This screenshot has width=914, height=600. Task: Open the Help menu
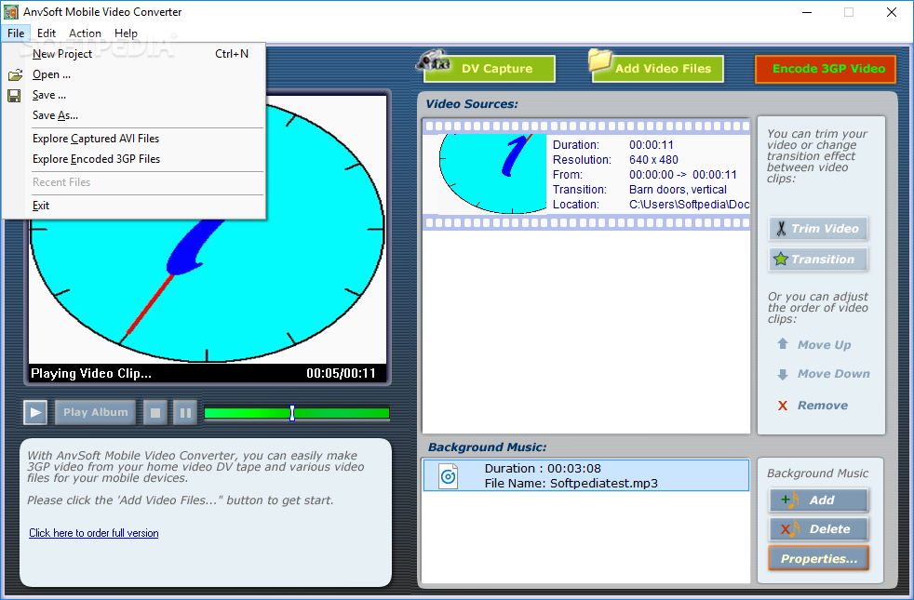pos(126,33)
